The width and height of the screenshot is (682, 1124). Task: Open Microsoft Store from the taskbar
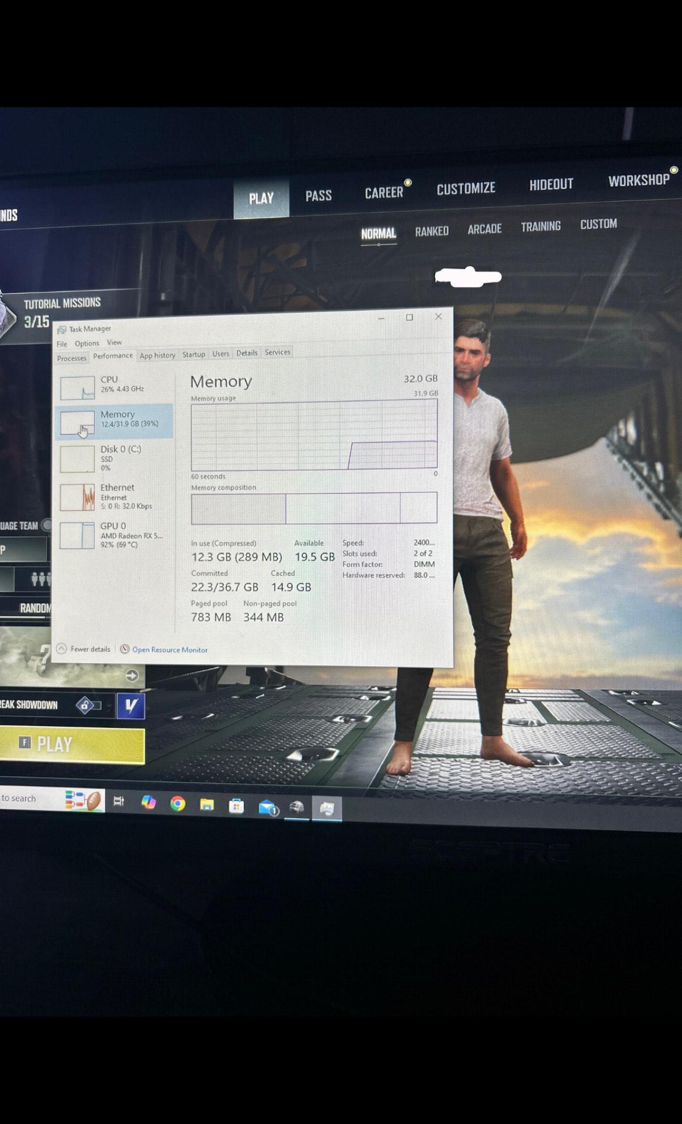click(236, 806)
